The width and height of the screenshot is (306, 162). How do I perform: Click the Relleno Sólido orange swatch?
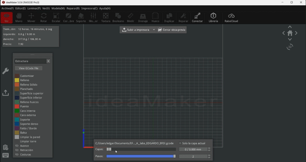point(17,85)
